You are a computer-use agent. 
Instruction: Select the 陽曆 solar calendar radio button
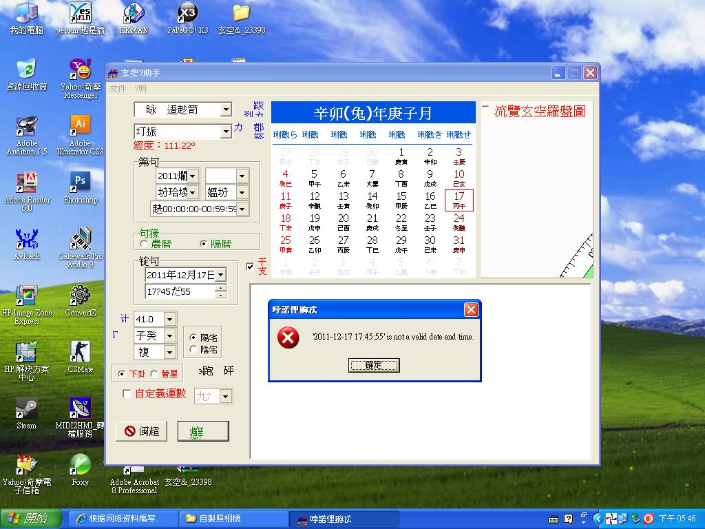pyautogui.click(x=204, y=244)
